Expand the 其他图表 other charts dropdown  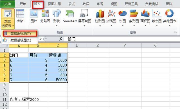click(170, 26)
